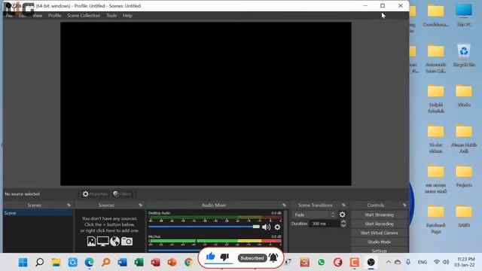The image size is (482, 271).
Task: Launch Microsoft Edge from taskbar
Action: coord(89,263)
